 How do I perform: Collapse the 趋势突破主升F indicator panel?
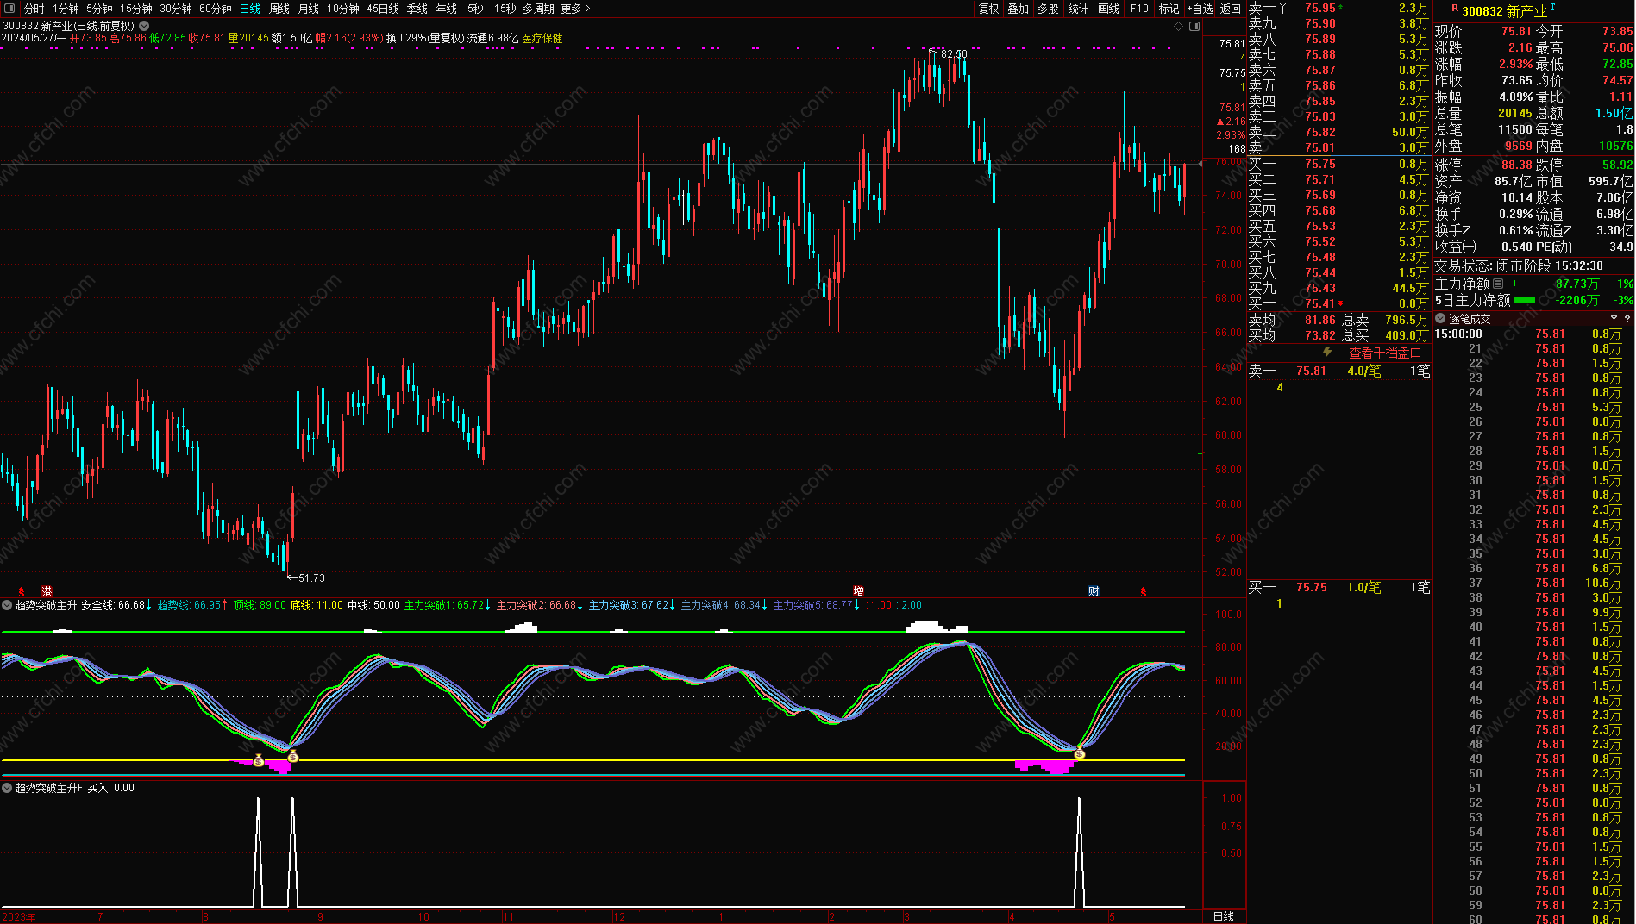tap(7, 788)
